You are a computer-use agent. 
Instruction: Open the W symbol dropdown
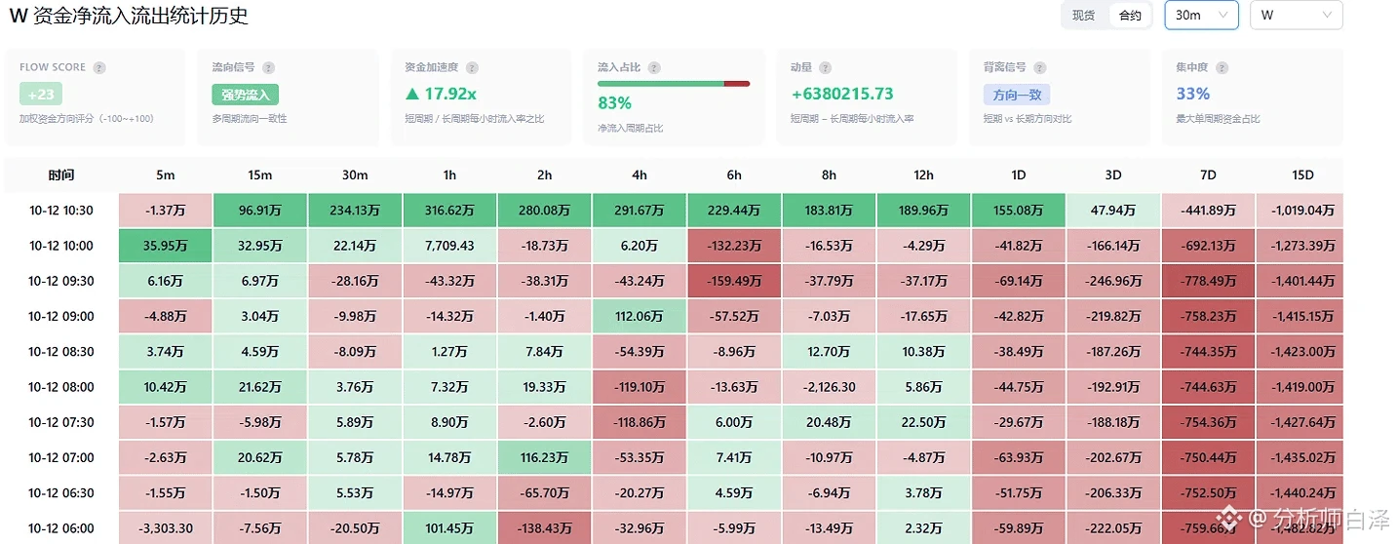(1297, 15)
